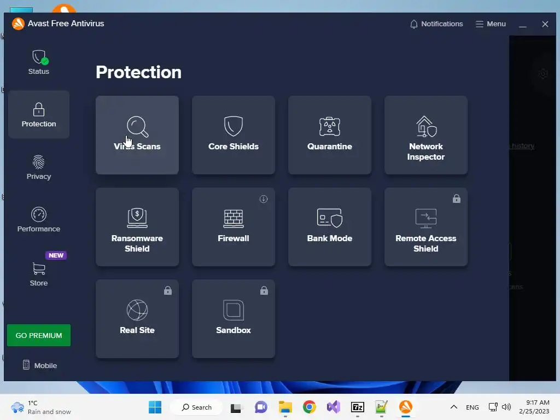Screen dimensions: 560x420
Task: Open Bank Mode tile
Action: click(330, 227)
